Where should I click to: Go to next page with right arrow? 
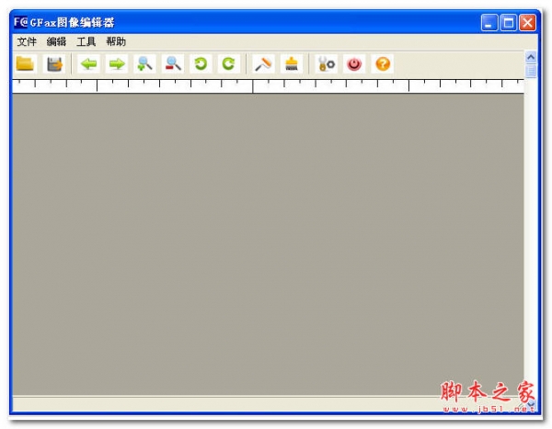coord(117,64)
